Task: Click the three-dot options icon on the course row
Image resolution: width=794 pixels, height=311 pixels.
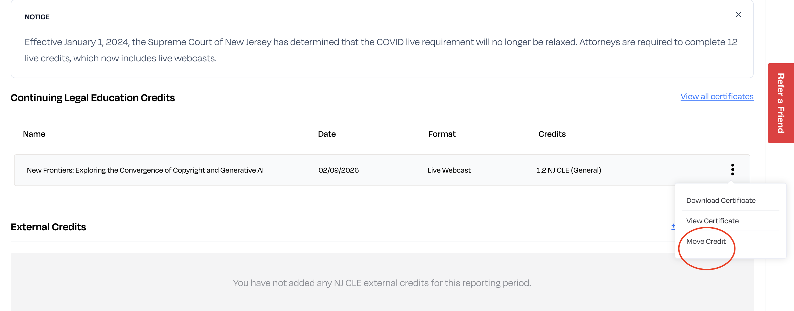Action: (732, 170)
